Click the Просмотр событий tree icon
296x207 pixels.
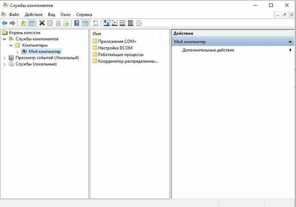(11, 58)
